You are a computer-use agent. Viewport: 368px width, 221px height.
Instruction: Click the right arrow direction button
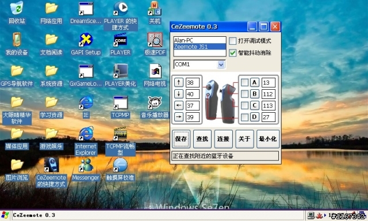[x=179, y=117]
